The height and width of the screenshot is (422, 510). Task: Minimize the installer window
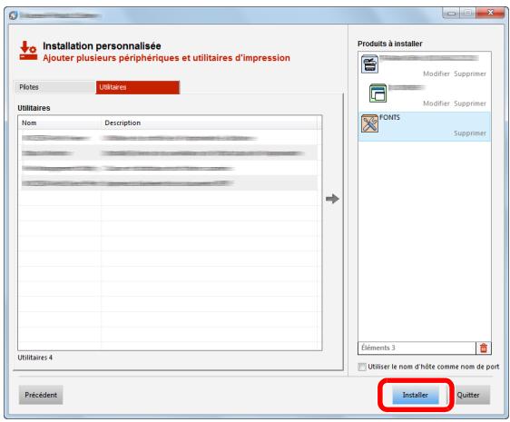[x=451, y=13]
